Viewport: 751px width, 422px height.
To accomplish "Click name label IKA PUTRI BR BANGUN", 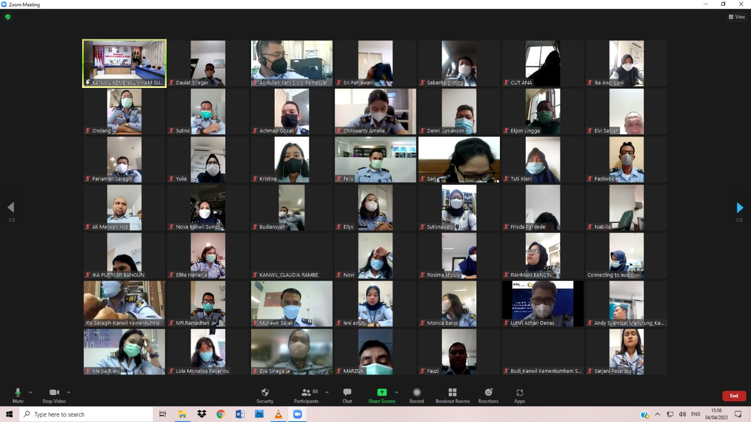I will pyautogui.click(x=118, y=275).
